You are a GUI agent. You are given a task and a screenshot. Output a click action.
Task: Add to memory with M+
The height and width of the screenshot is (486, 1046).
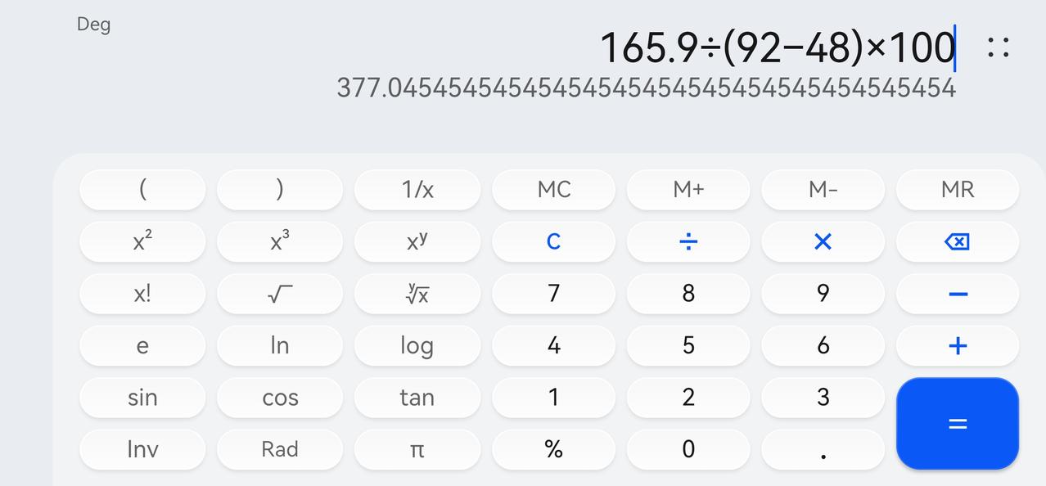coord(688,190)
